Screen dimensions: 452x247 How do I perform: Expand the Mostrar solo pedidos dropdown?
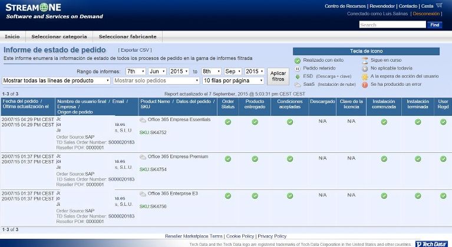156,81
